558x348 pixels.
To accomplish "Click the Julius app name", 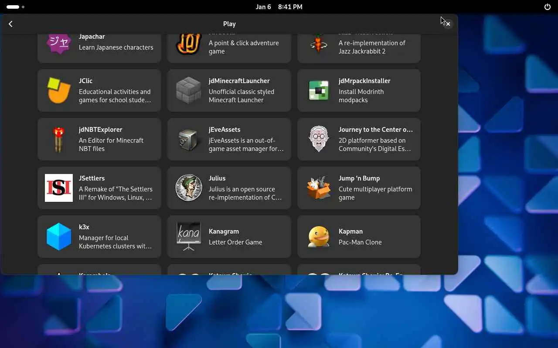I will pos(217,178).
